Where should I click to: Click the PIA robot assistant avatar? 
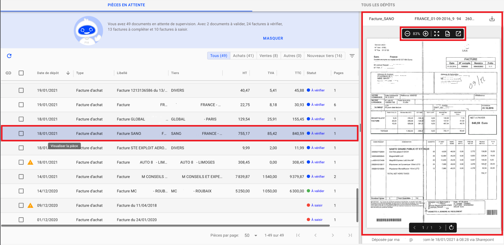coord(88,31)
